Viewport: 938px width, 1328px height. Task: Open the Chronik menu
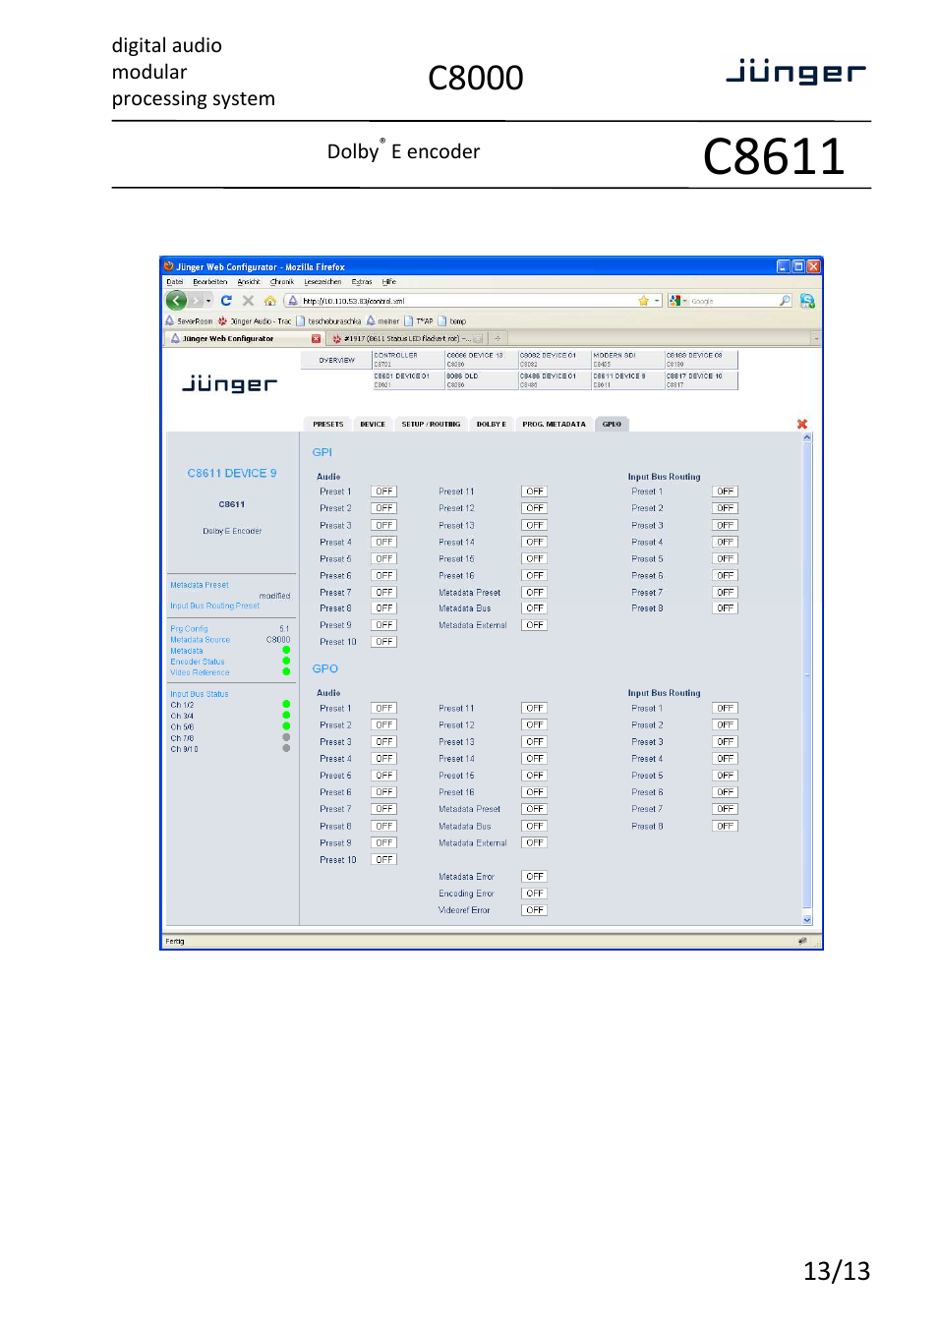tap(282, 282)
